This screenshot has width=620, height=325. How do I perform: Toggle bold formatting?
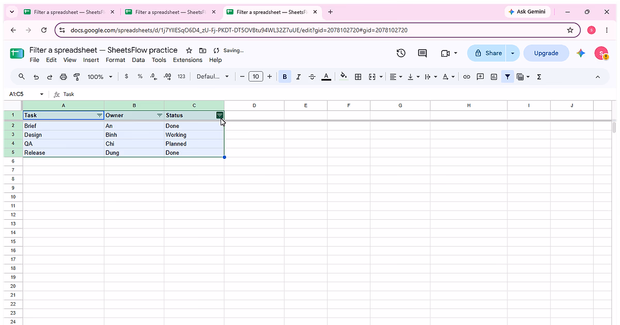tap(285, 76)
